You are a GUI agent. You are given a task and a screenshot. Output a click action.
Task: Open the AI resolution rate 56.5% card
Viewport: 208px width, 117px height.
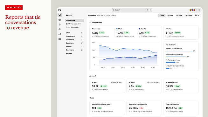pyautogui.click(x=181, y=86)
